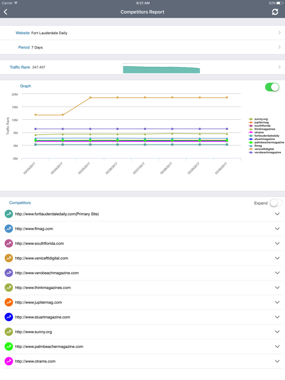Select the sunny.org legend entry
The height and width of the screenshot is (380, 285).
(258, 119)
